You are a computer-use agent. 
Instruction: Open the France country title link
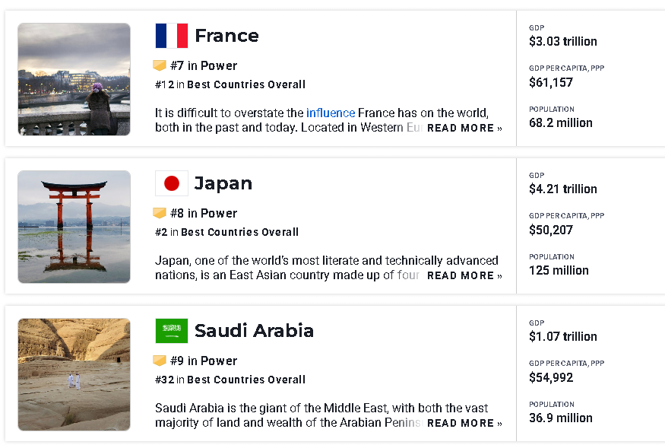coord(226,36)
